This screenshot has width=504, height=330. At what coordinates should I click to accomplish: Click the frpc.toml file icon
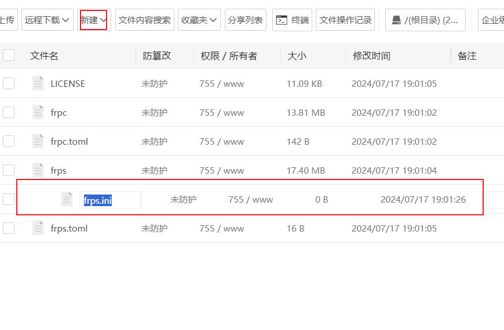tap(38, 141)
